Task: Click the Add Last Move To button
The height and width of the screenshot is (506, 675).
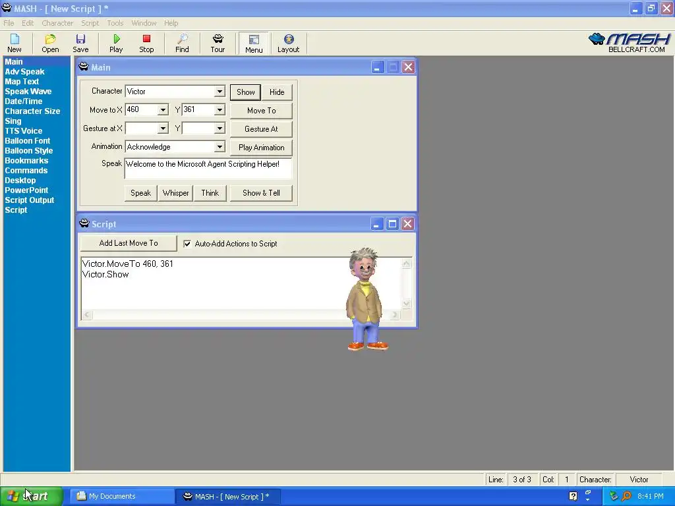Action: [129, 243]
